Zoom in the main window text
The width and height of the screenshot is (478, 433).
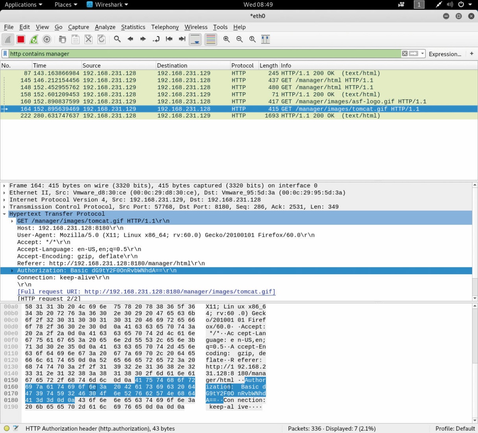tap(227, 39)
